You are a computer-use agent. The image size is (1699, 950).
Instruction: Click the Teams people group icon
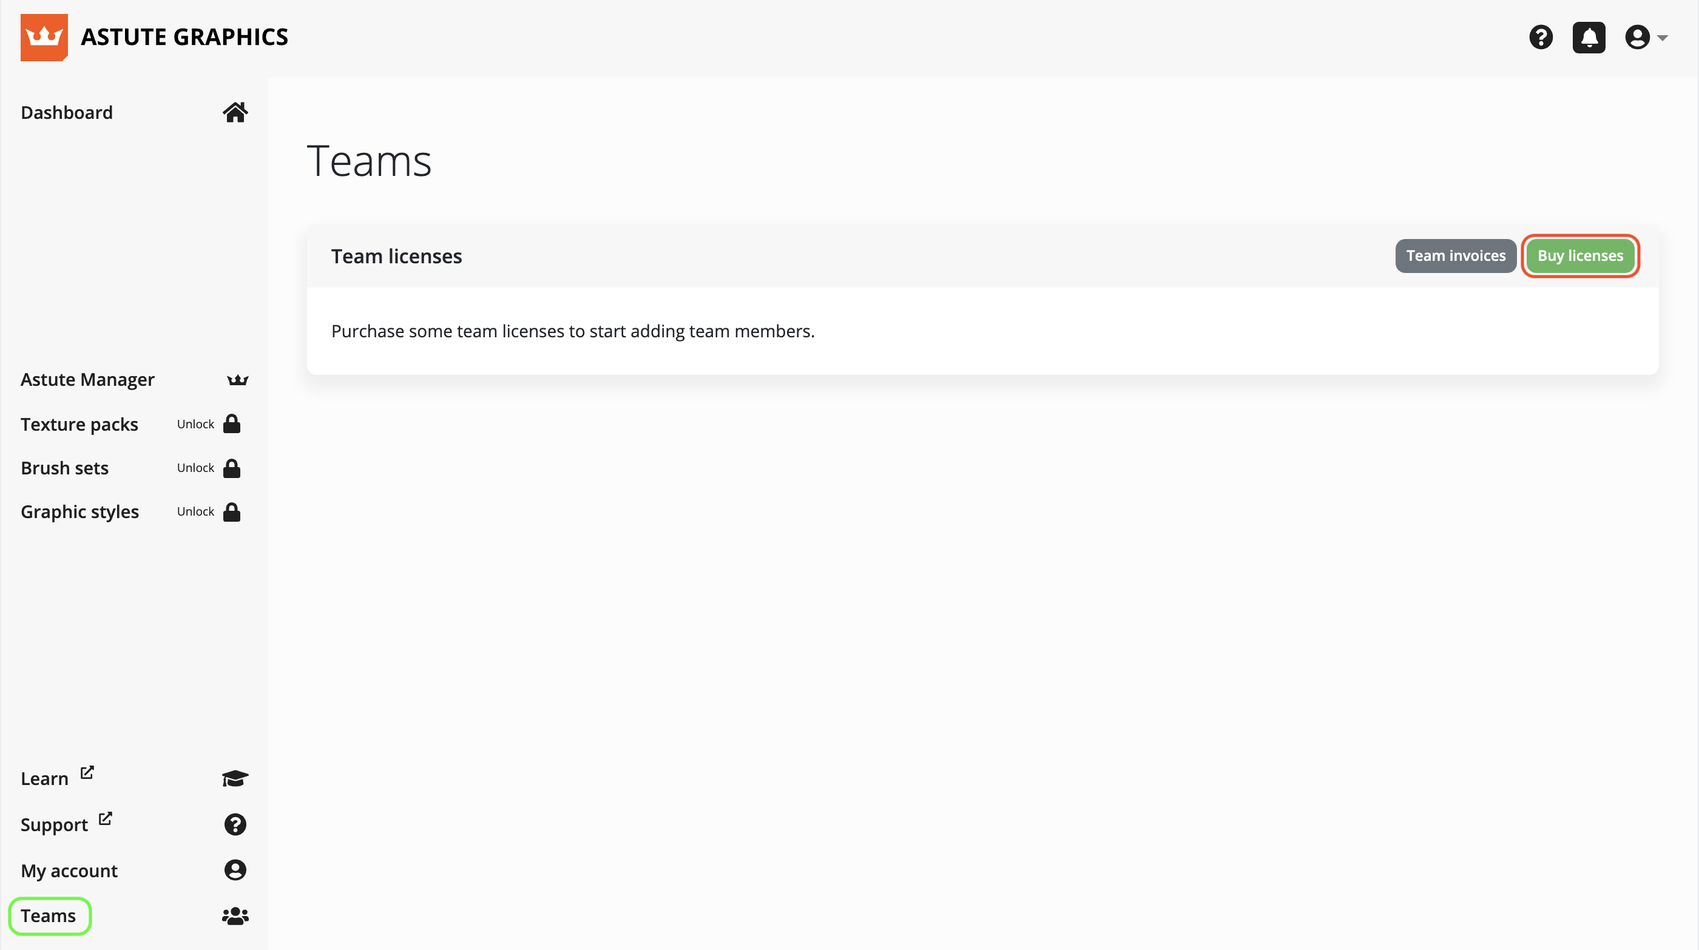pos(235,915)
